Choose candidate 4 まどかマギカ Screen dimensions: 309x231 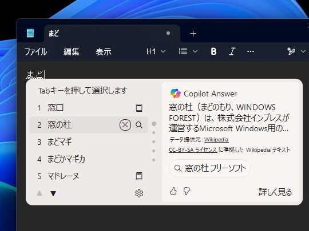point(89,159)
